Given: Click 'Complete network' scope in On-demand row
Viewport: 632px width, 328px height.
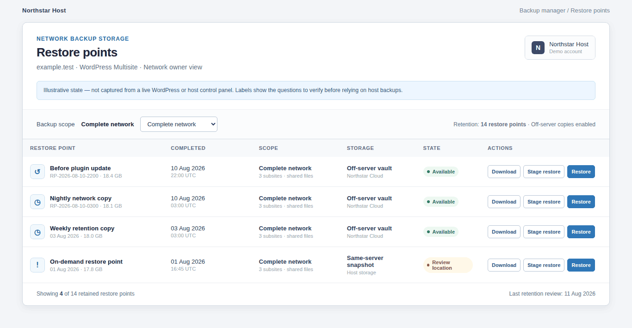Looking at the screenshot, I should pyautogui.click(x=285, y=261).
